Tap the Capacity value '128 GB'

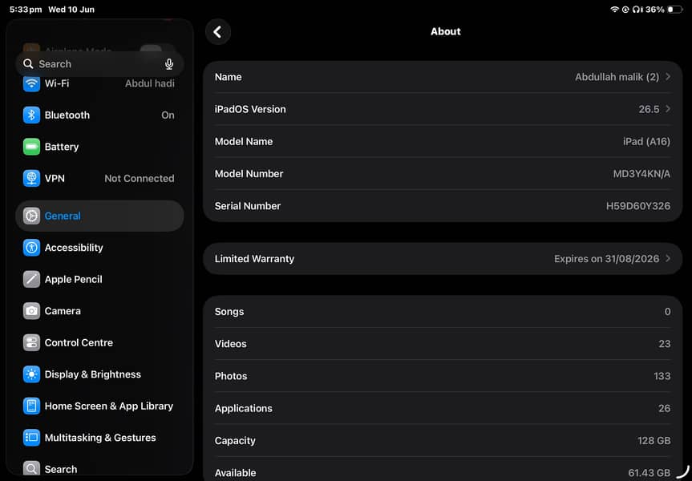click(x=654, y=440)
